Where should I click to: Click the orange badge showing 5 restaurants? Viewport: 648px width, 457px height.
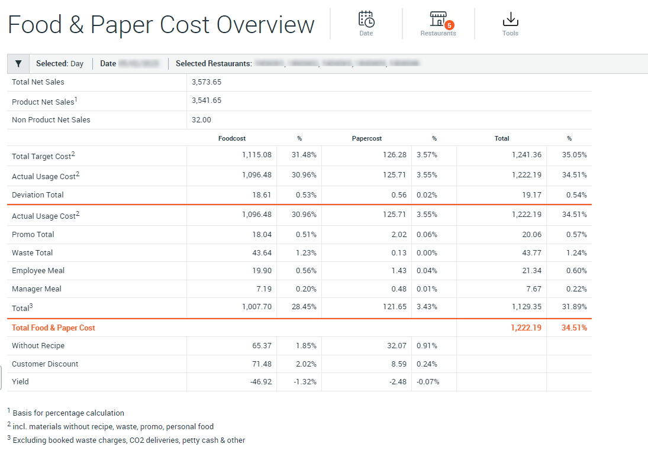(x=449, y=25)
